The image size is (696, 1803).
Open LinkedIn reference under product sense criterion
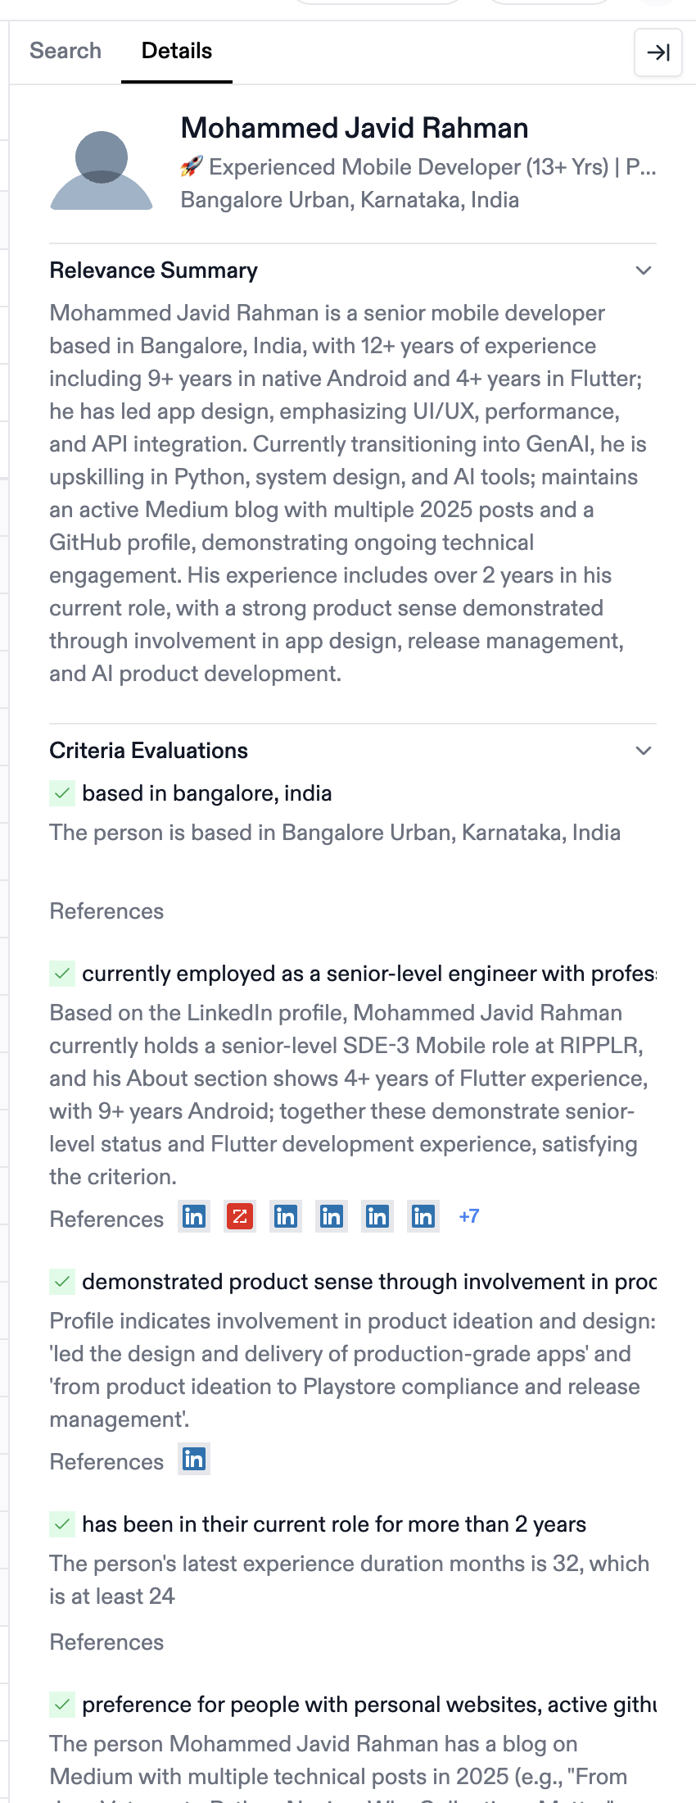[x=194, y=1460]
